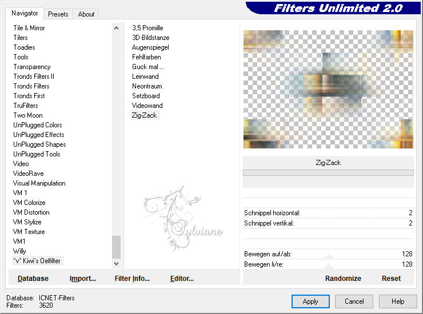The image size is (423, 314).
Task: Select the VM Stylize category
Action: click(x=27, y=222)
